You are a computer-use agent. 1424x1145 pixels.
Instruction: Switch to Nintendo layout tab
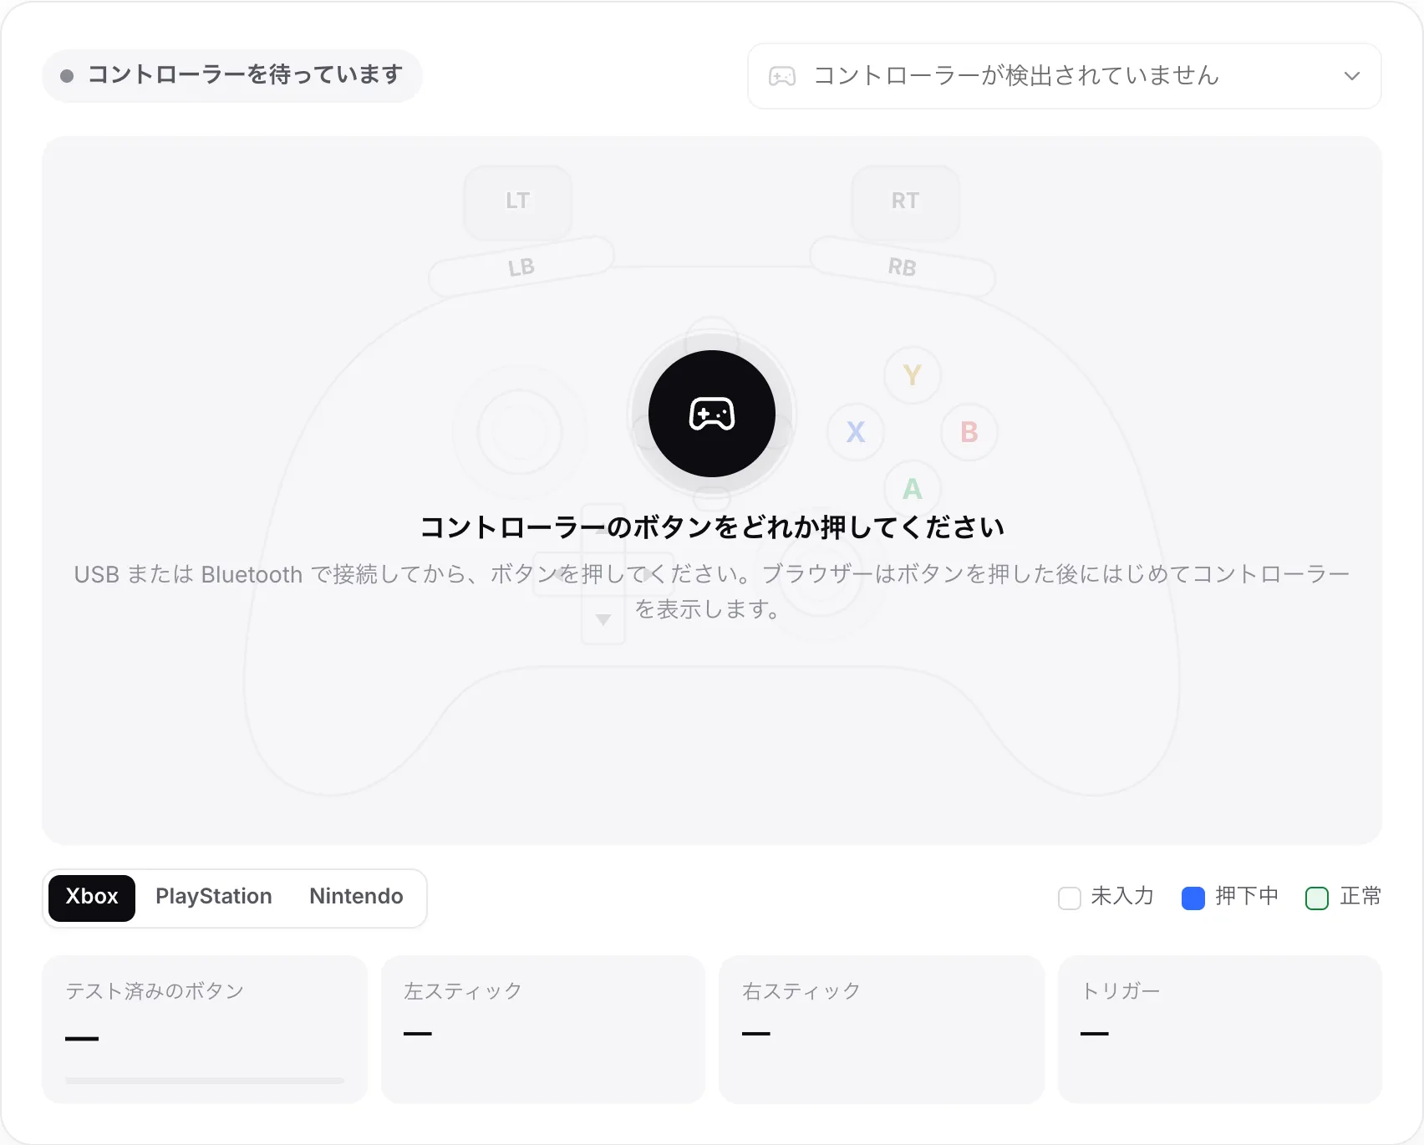(356, 898)
